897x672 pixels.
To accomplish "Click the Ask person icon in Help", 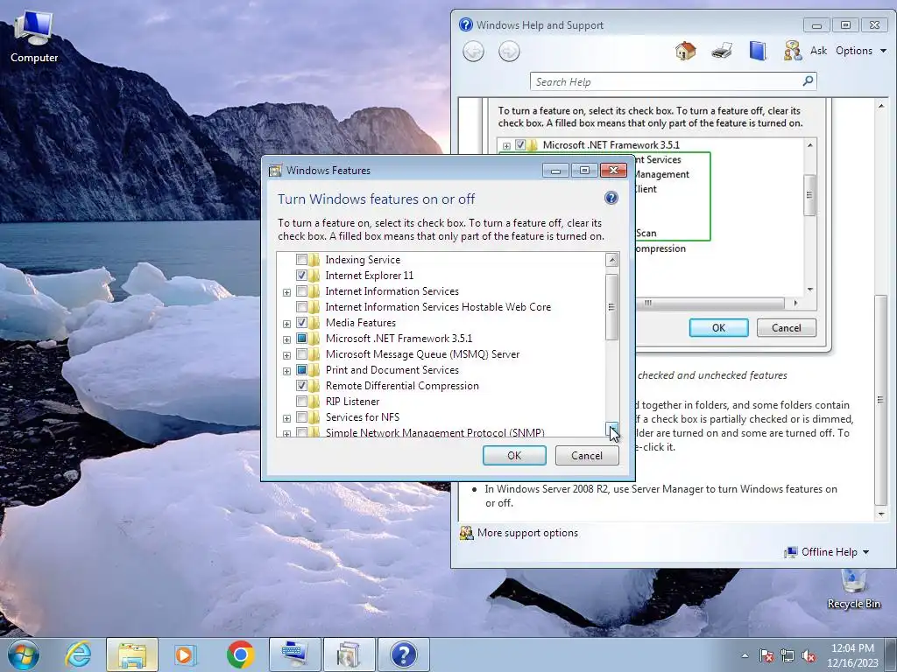I will [x=792, y=51].
